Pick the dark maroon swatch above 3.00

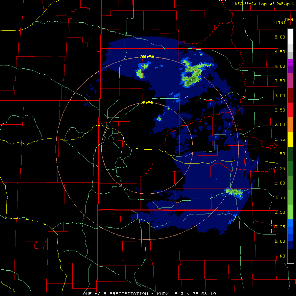point(290,95)
